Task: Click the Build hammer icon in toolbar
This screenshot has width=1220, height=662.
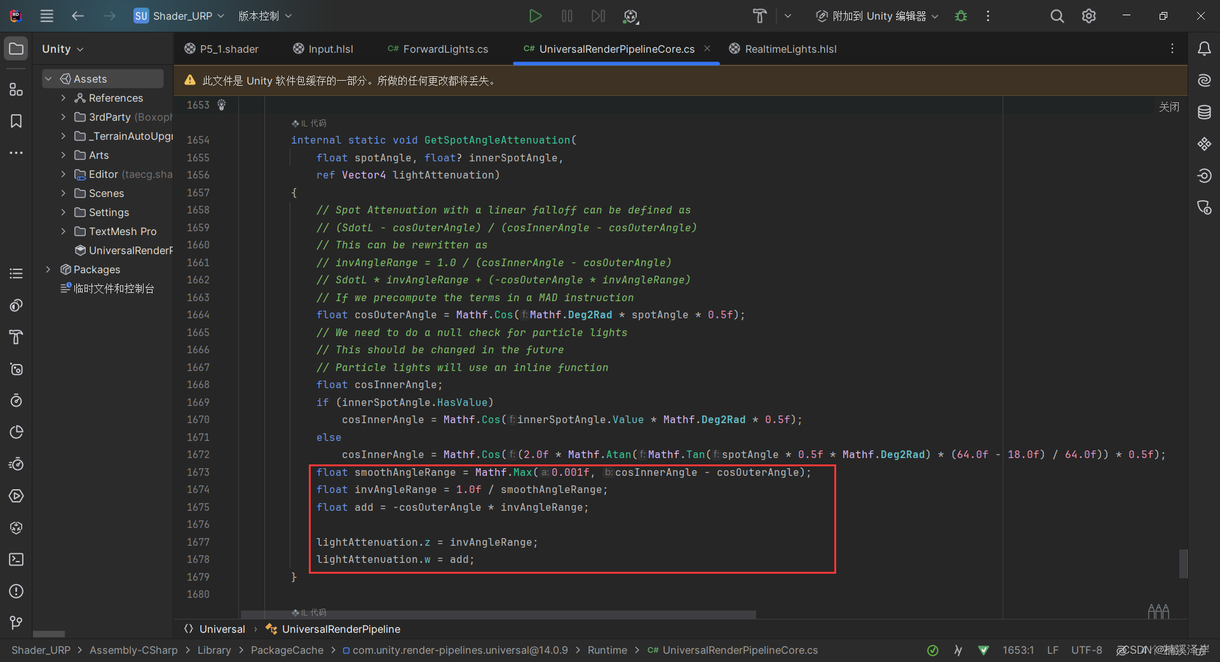Action: pos(759,16)
